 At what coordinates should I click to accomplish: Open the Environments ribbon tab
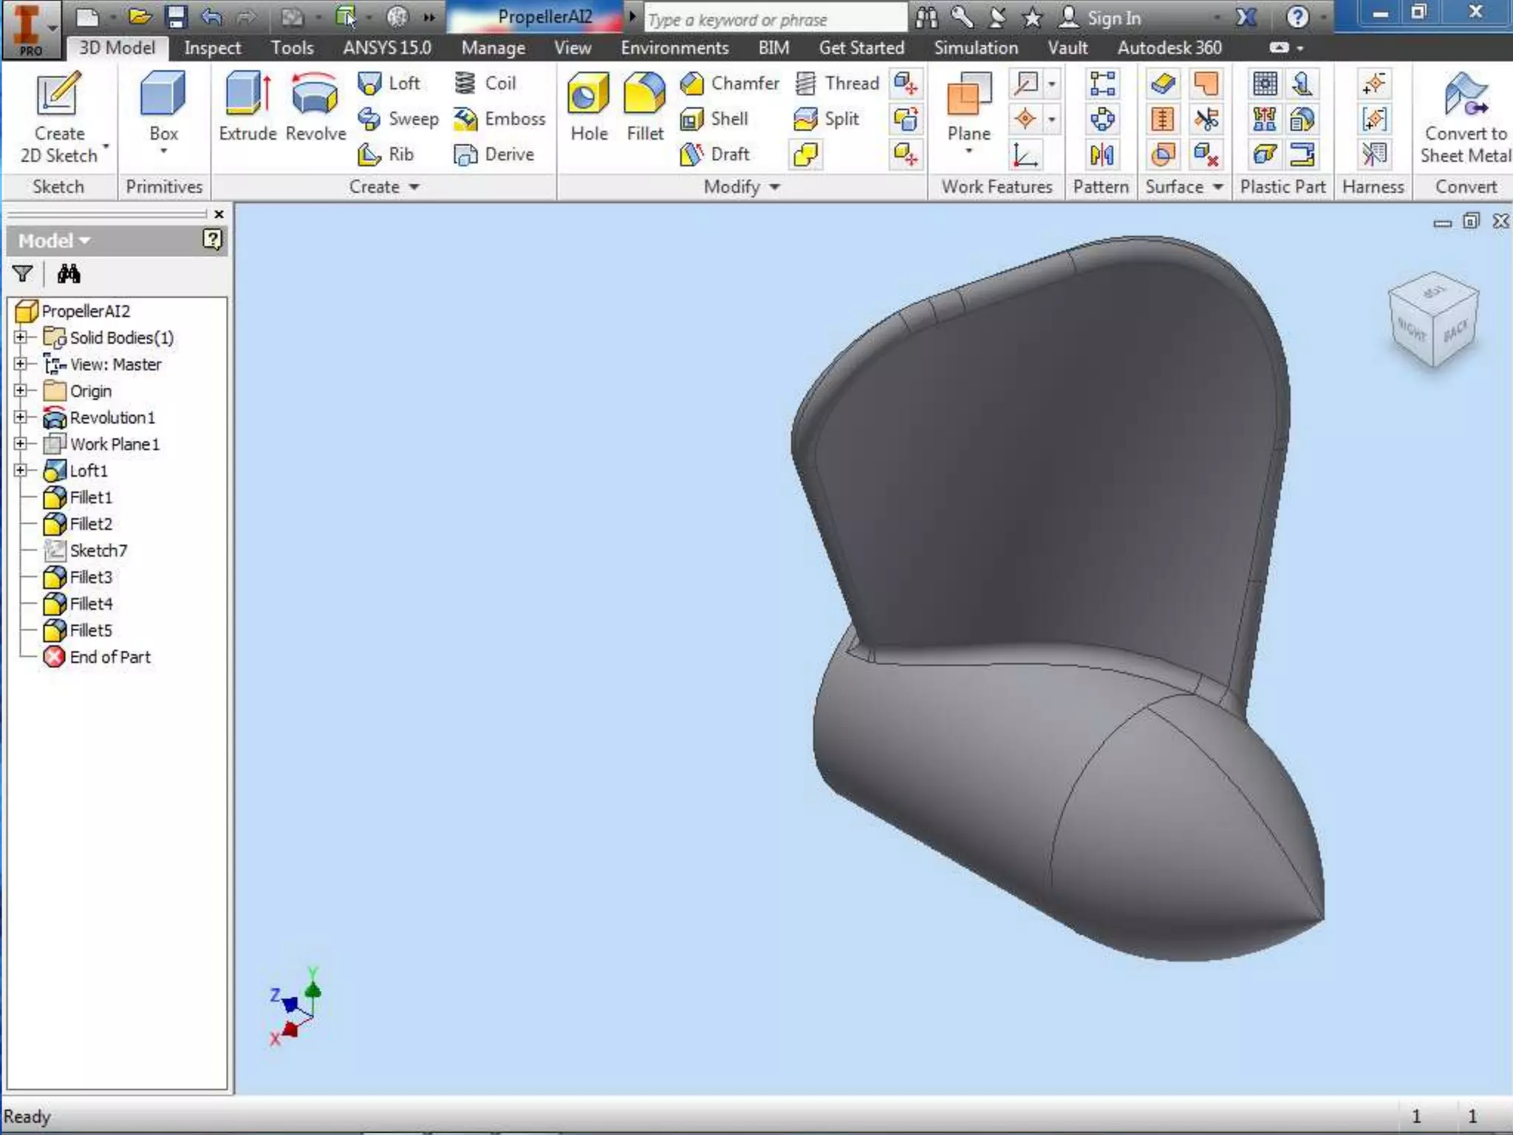click(674, 48)
